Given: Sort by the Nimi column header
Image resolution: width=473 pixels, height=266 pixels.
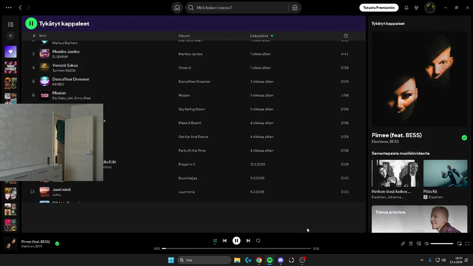Looking at the screenshot, I should coord(43,36).
